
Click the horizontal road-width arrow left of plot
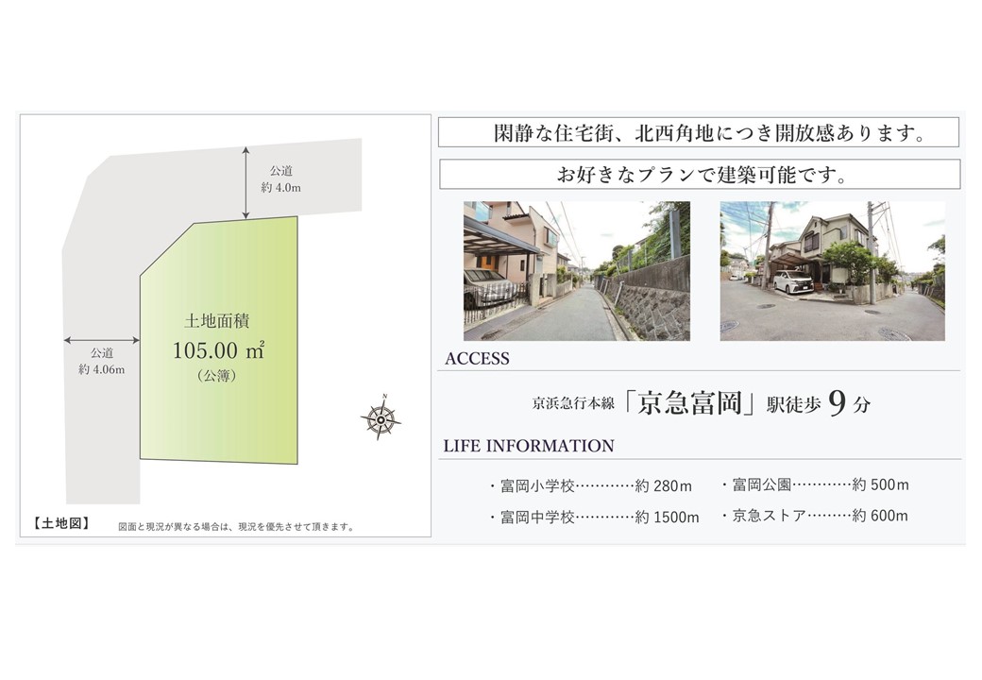[101, 339]
